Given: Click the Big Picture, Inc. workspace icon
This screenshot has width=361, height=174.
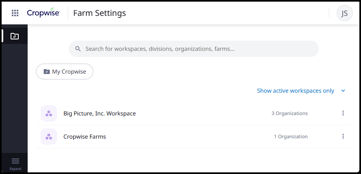Looking at the screenshot, I should 49,113.
